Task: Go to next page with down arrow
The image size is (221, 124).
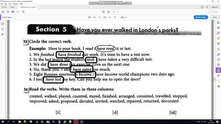Action: [108, 12]
